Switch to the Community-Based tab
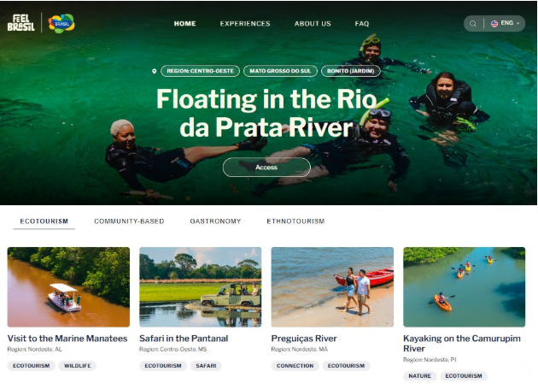 click(129, 221)
